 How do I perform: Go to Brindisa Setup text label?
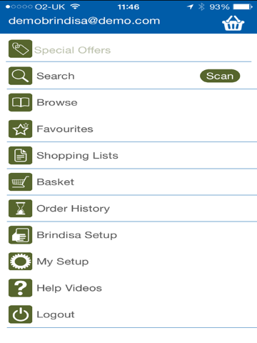point(77,235)
